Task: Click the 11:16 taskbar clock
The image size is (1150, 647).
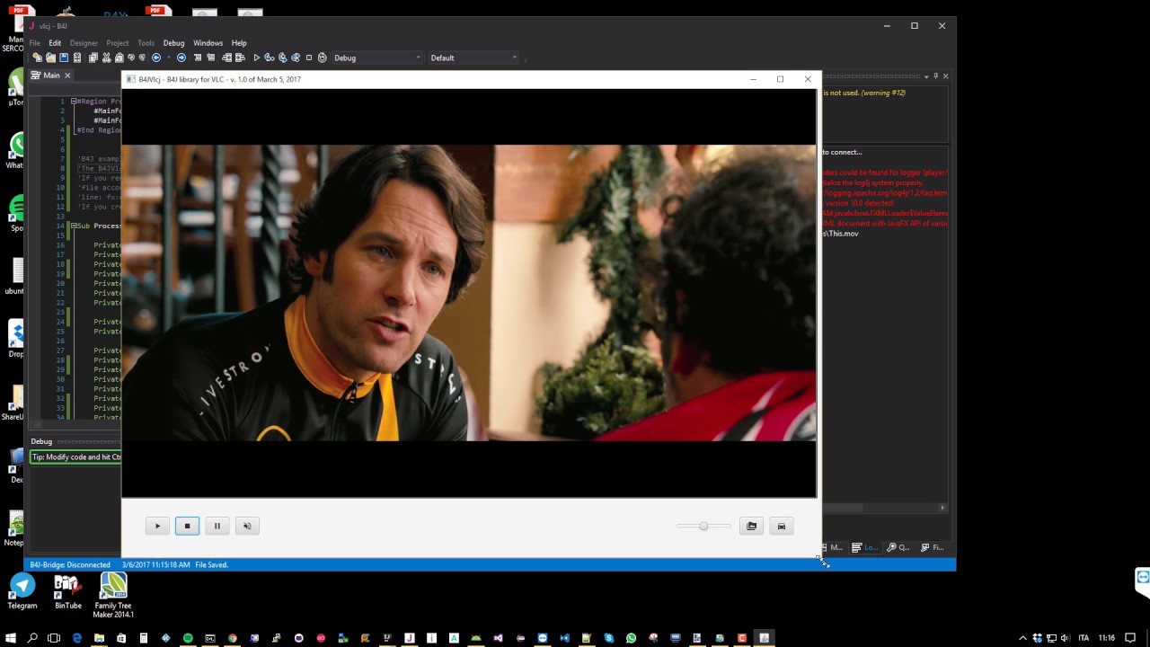Action: click(1107, 638)
